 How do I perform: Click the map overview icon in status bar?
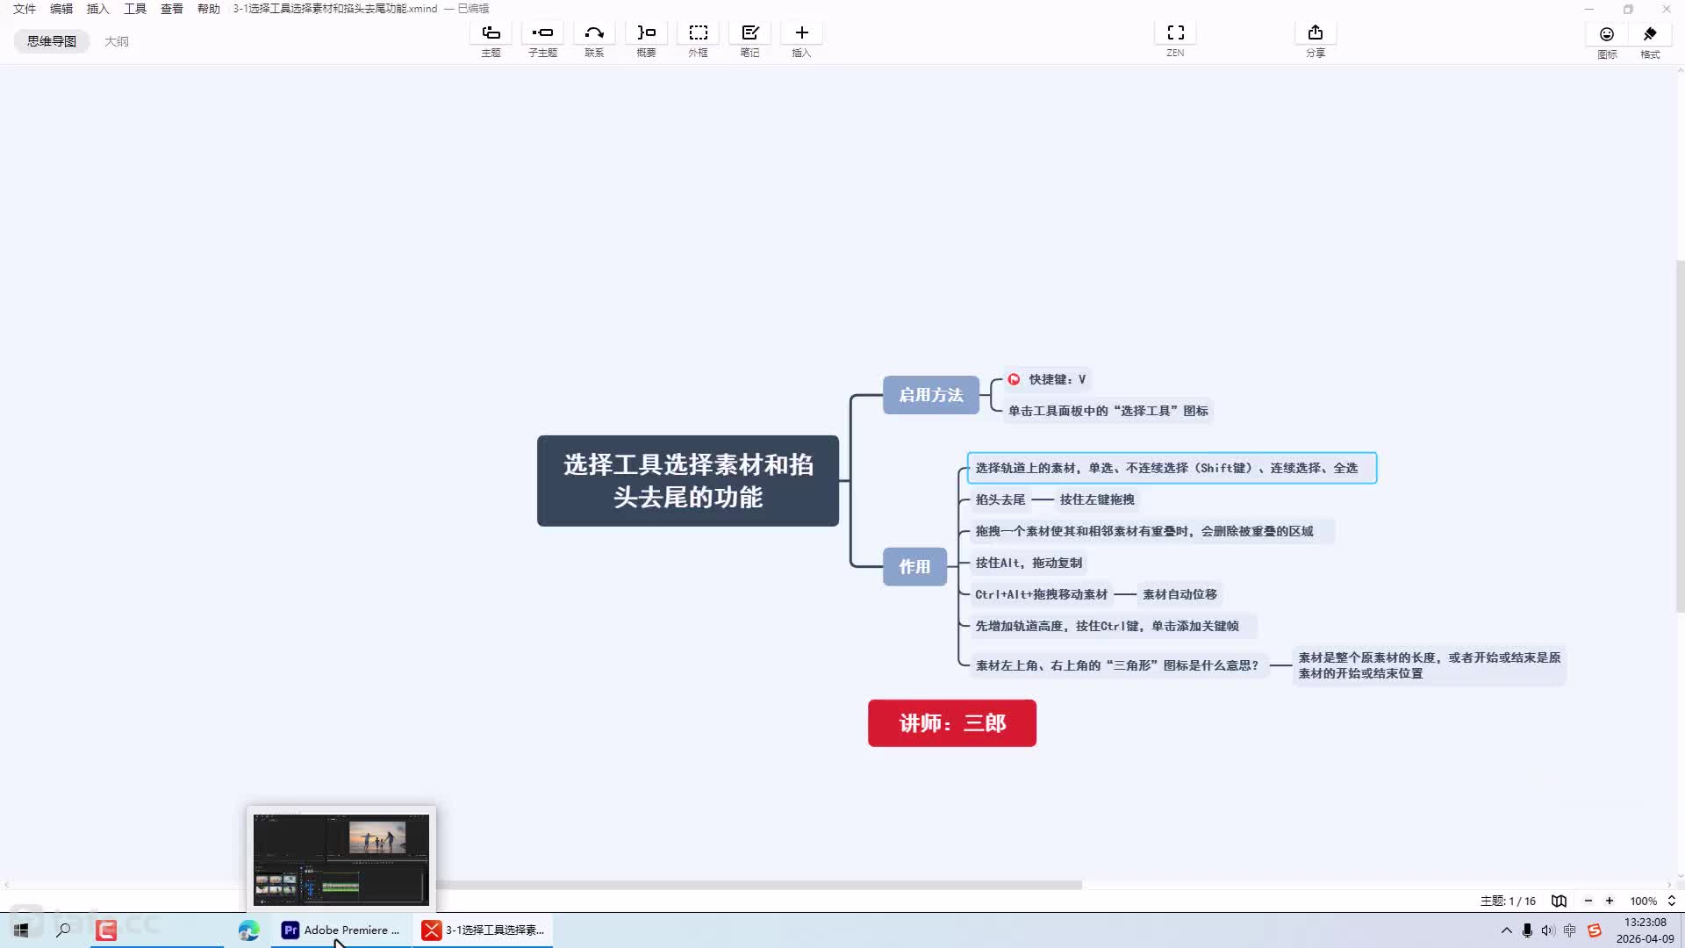pyautogui.click(x=1559, y=901)
